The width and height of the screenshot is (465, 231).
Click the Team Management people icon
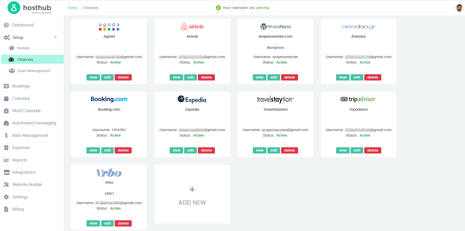click(x=12, y=71)
